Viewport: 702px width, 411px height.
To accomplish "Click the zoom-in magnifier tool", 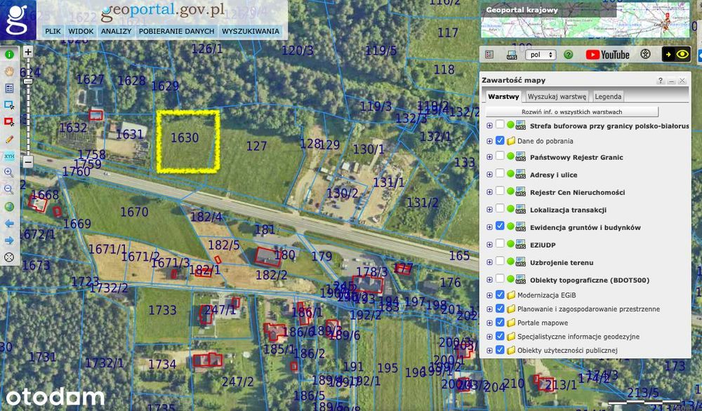I will pos(9,173).
